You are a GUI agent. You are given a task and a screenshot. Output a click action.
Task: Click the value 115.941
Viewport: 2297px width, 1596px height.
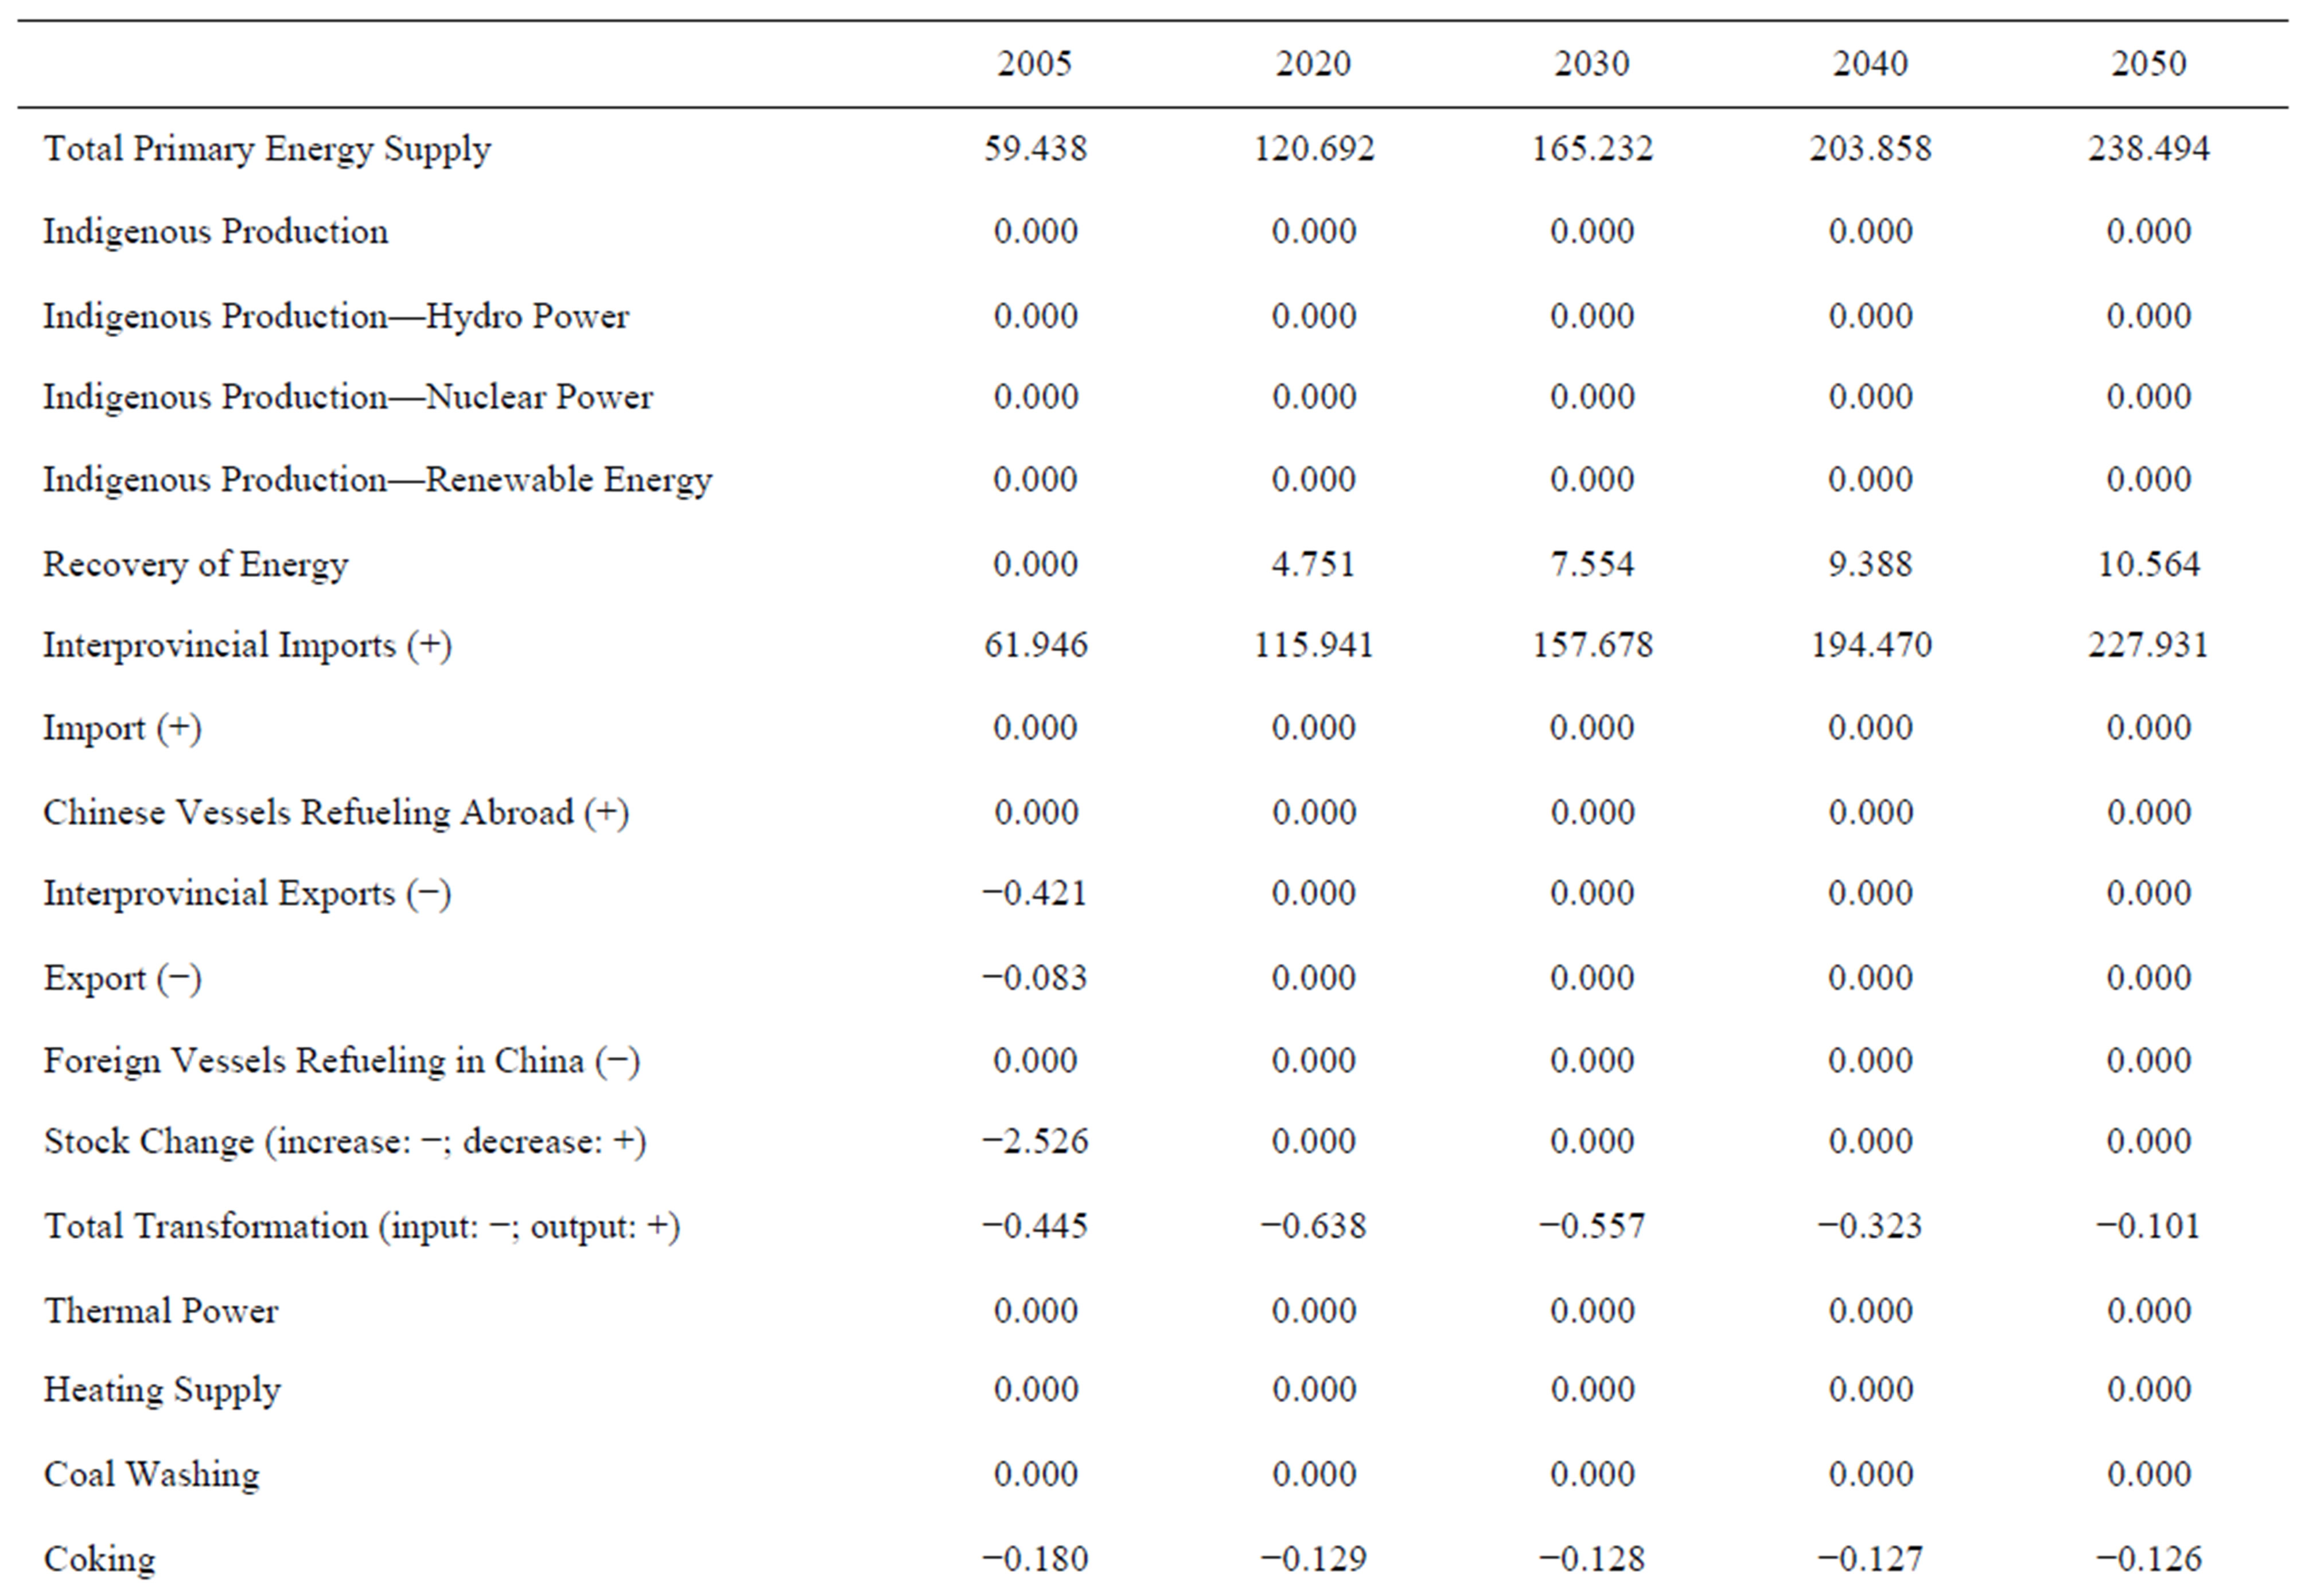[x=1314, y=645]
